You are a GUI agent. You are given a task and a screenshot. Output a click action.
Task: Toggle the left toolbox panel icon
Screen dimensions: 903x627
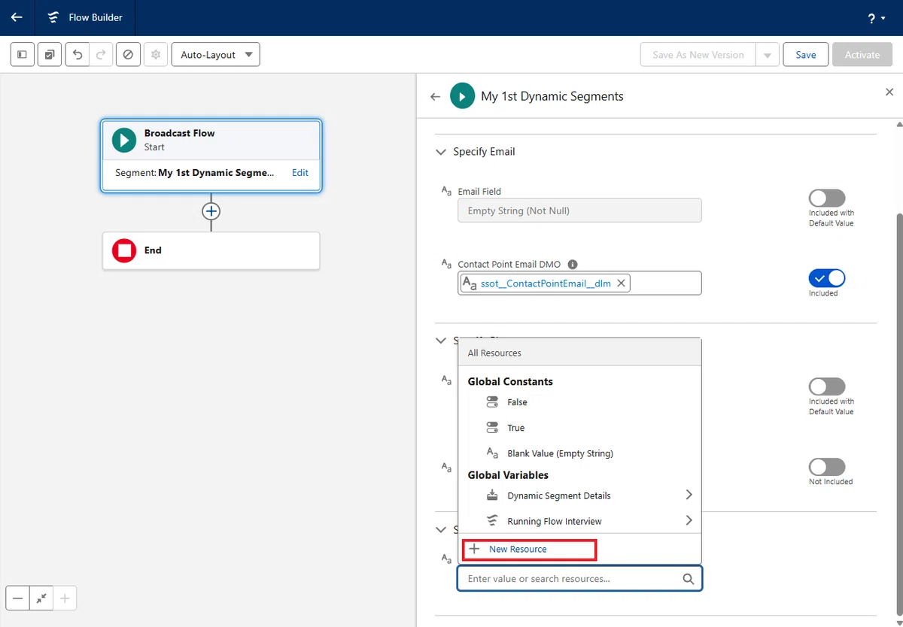tap(23, 55)
